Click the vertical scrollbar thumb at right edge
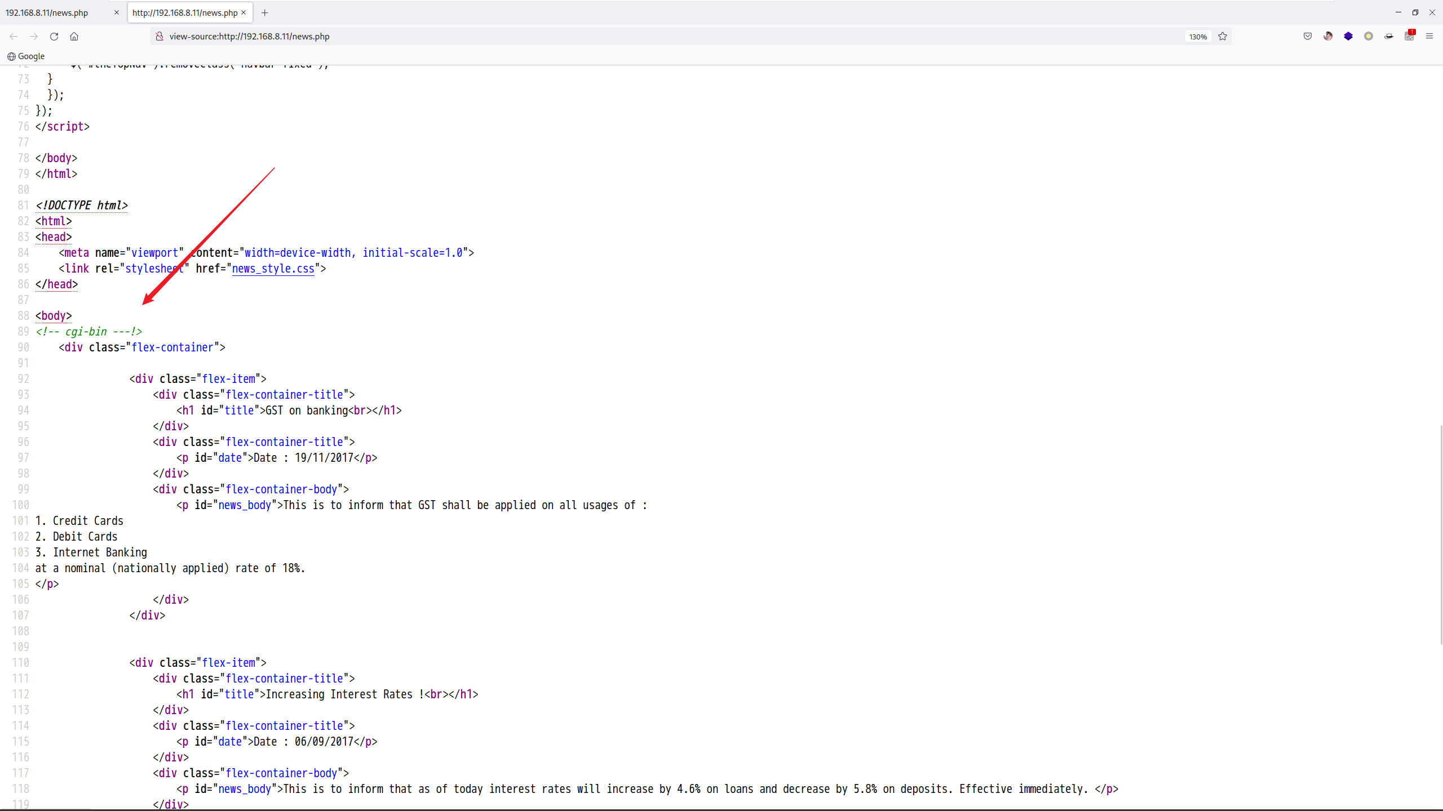The width and height of the screenshot is (1443, 811). pos(1441,535)
